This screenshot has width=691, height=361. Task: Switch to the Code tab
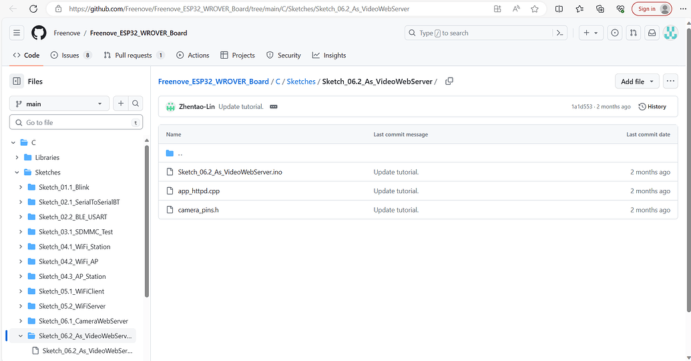(27, 55)
